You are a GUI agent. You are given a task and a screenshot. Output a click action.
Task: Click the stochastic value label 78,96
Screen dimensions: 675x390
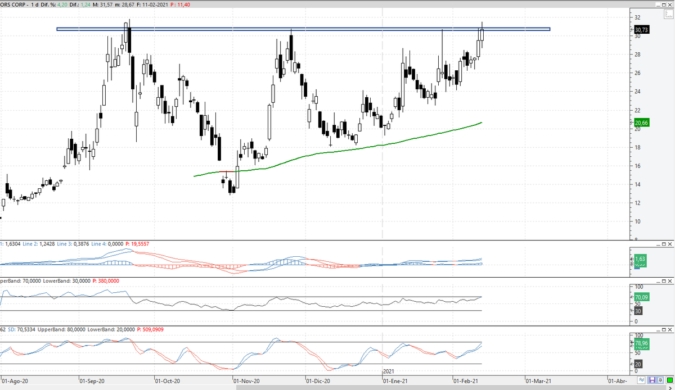point(642,342)
